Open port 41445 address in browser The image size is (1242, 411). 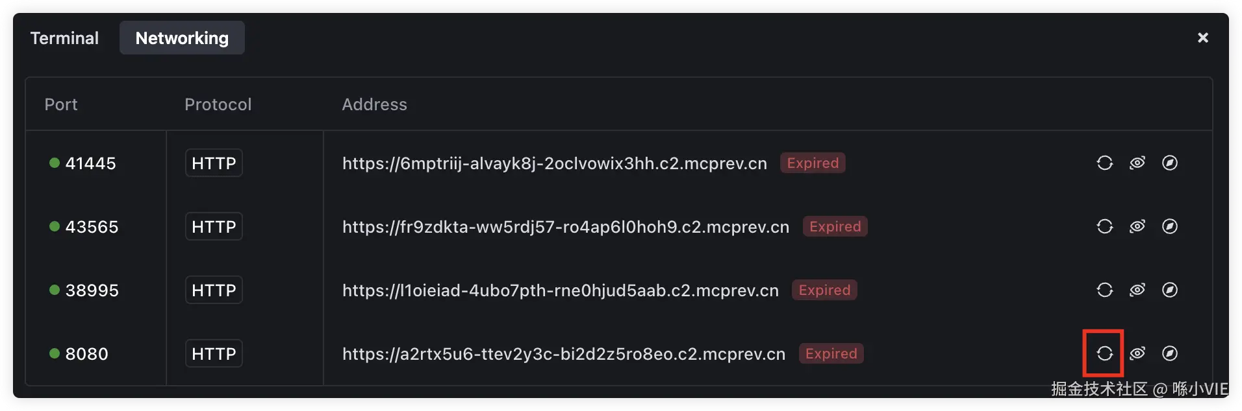coord(1169,163)
